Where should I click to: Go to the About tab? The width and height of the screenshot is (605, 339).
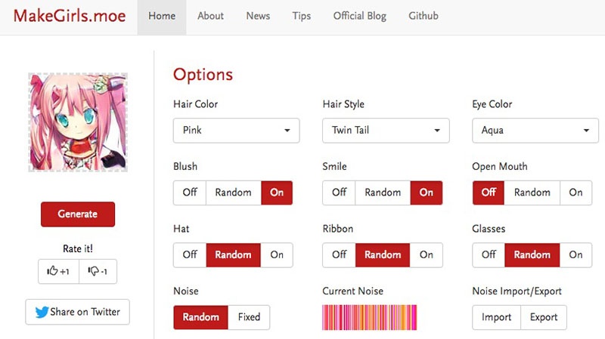pyautogui.click(x=210, y=16)
